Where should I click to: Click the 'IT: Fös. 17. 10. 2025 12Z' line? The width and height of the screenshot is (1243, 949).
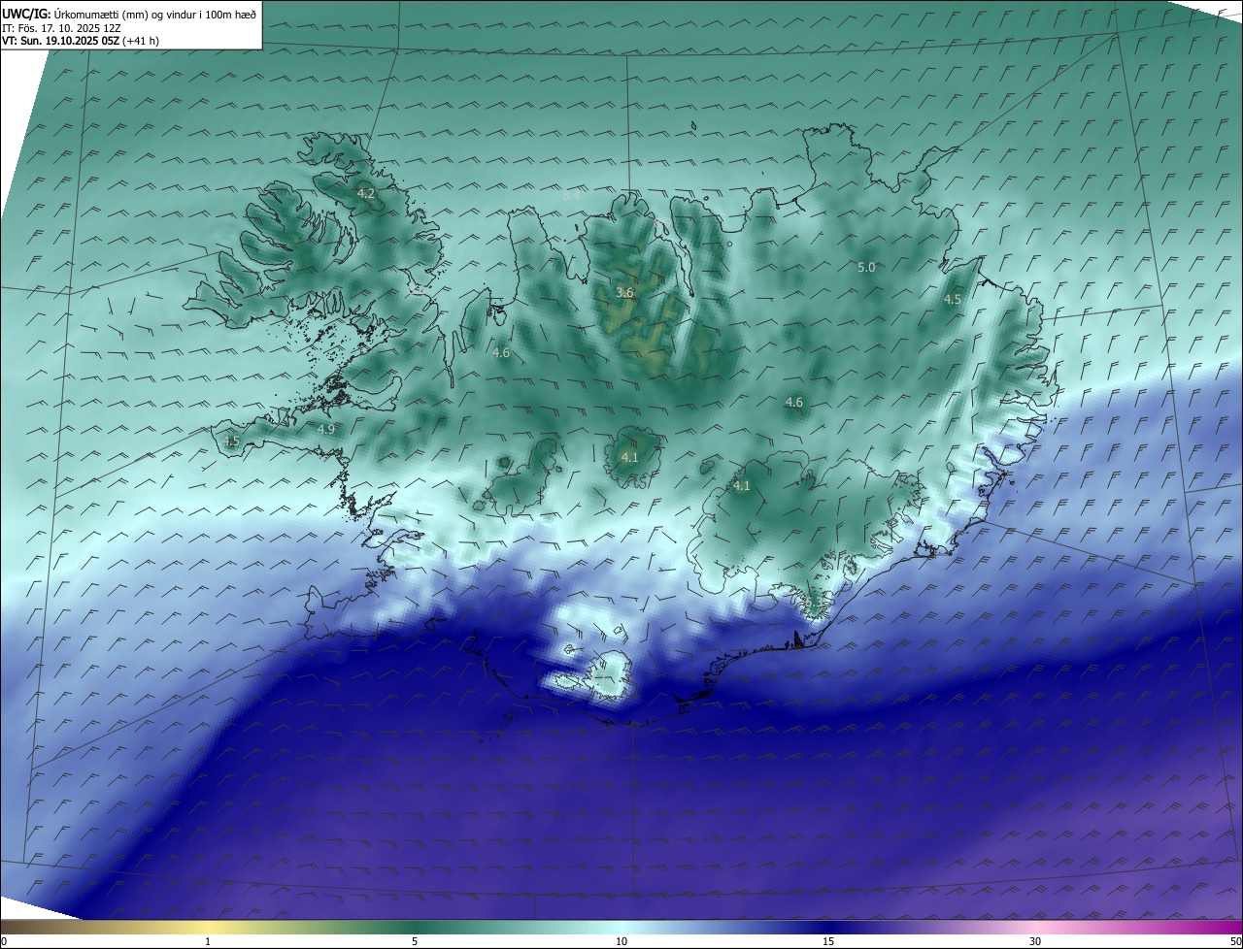coord(60,28)
